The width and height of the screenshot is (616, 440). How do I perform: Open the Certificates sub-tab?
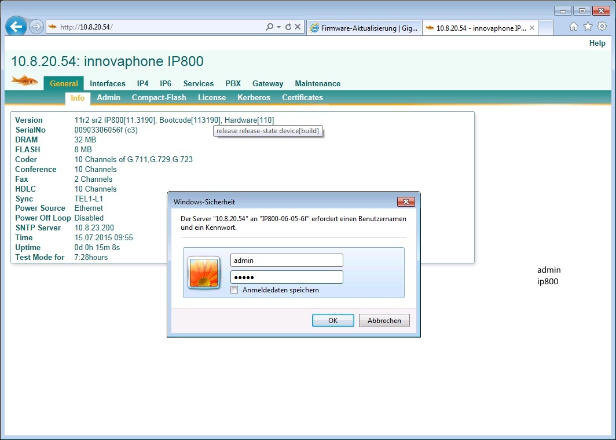tap(302, 97)
